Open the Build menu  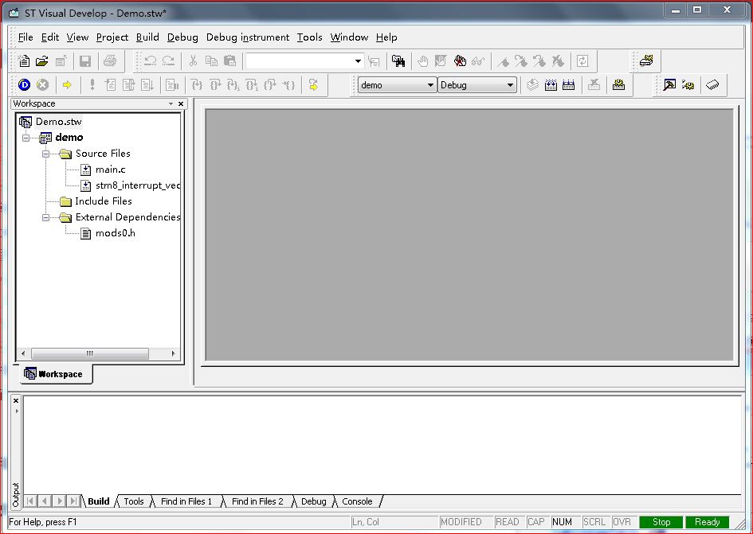pyautogui.click(x=147, y=37)
